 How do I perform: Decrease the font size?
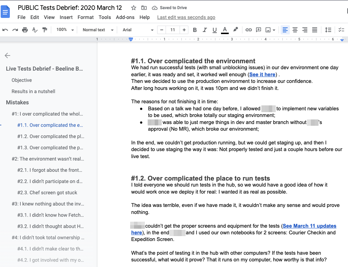click(162, 30)
